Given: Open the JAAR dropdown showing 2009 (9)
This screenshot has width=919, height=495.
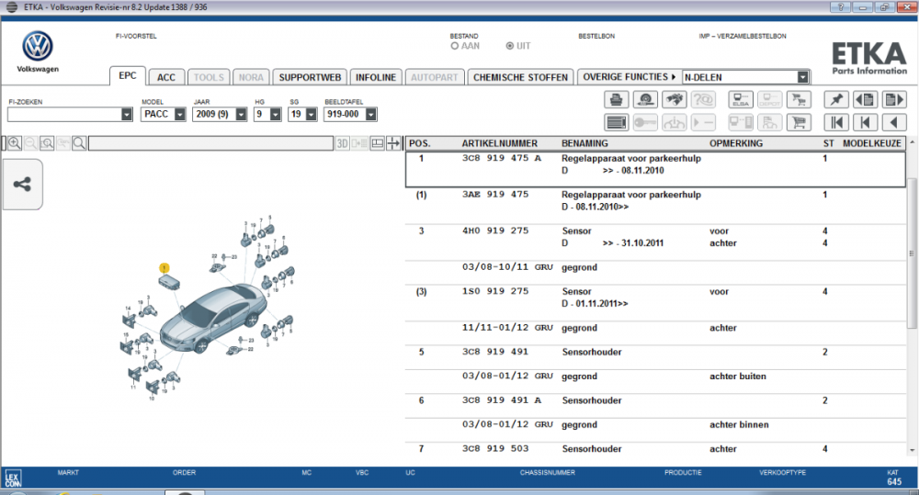Looking at the screenshot, I should pos(241,115).
